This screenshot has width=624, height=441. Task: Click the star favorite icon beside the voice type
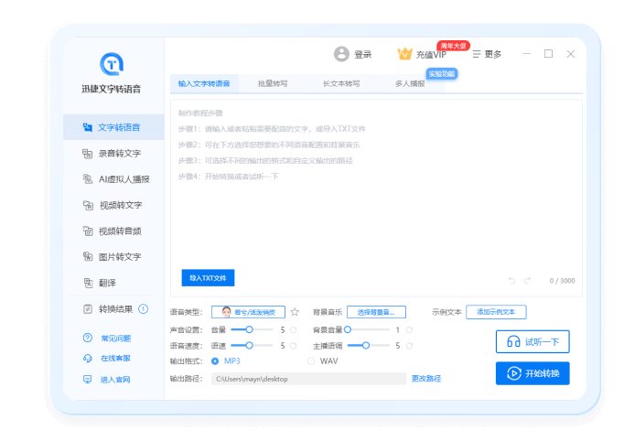(295, 312)
